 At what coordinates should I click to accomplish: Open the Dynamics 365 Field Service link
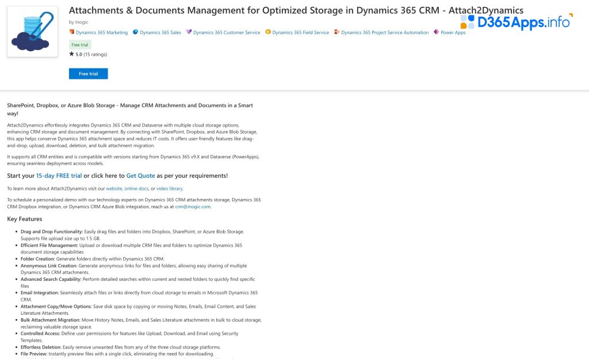click(300, 33)
